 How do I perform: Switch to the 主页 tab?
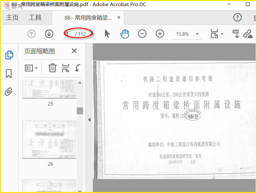12,17
